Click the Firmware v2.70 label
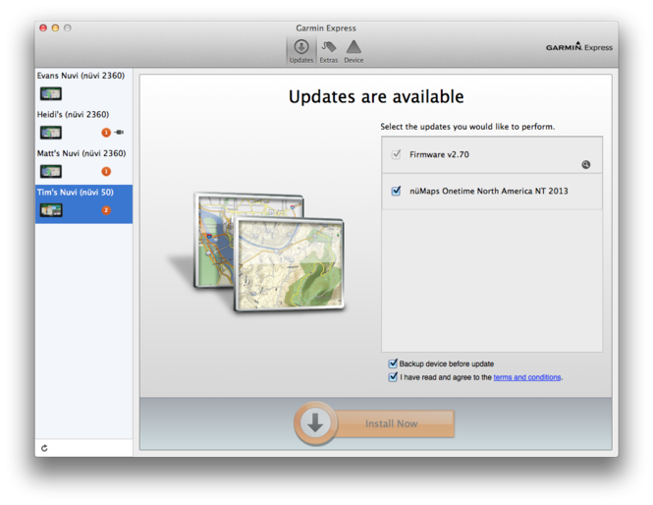 pyautogui.click(x=439, y=154)
